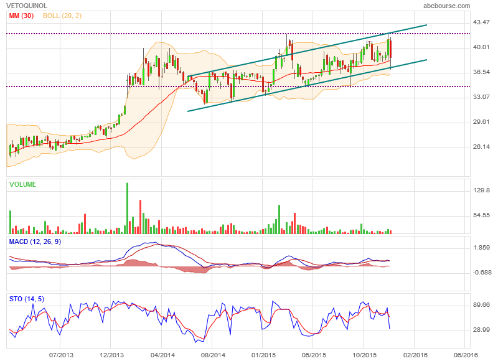Click the 07/2013 date label
The image size is (498, 361).
61,355
